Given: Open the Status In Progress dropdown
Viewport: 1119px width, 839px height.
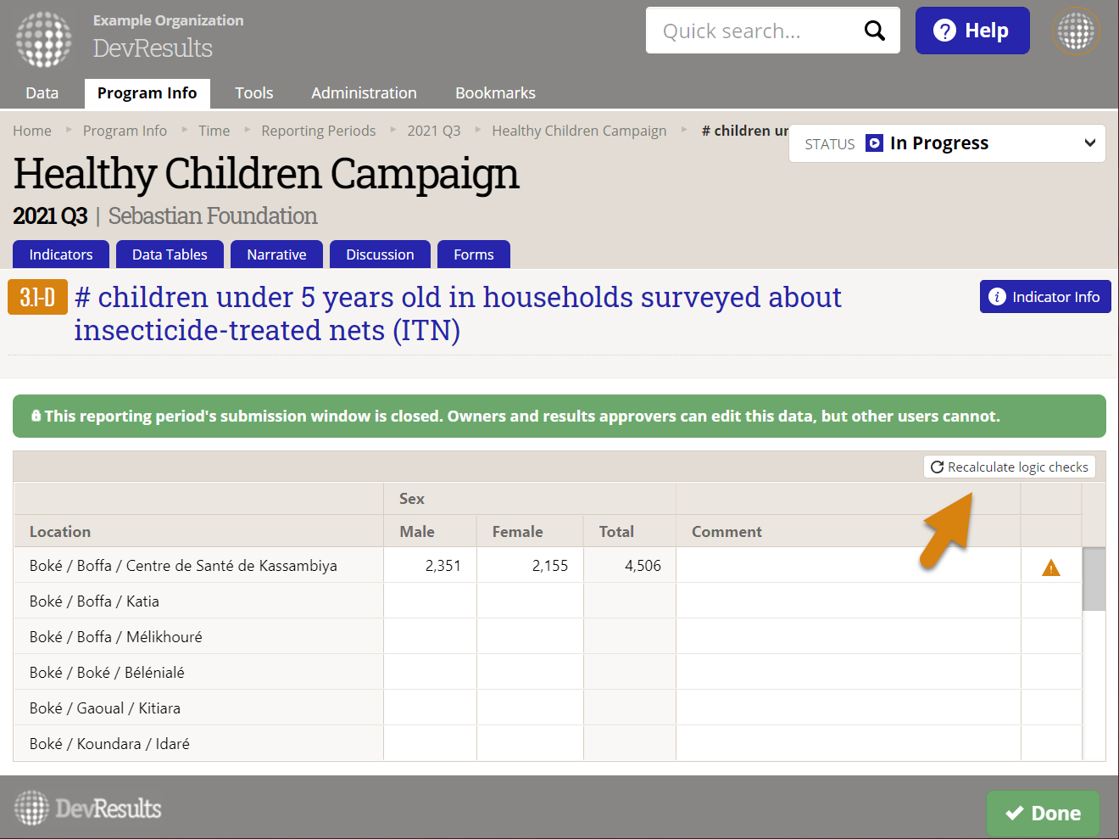Looking at the screenshot, I should point(947,143).
